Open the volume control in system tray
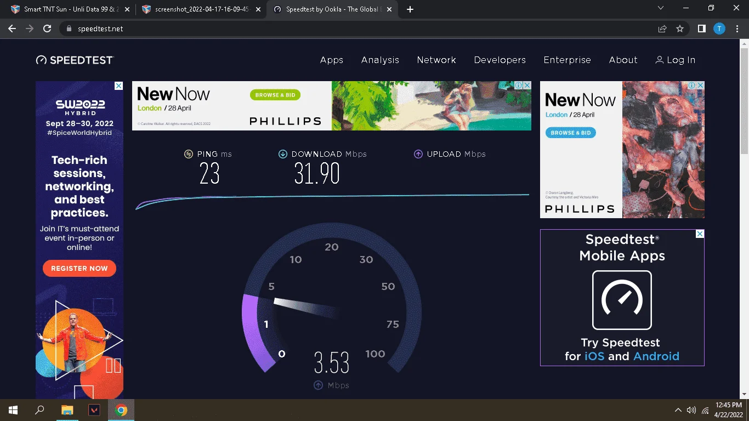749x421 pixels. (691, 410)
